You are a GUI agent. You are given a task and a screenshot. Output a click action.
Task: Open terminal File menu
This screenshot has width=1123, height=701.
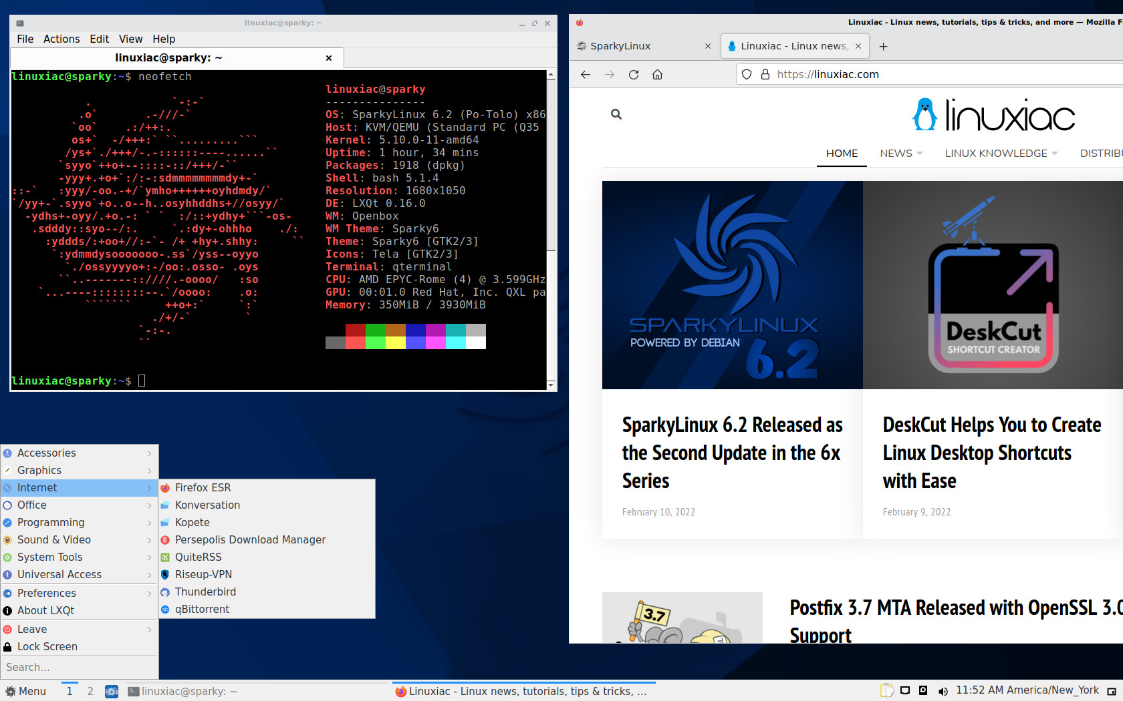click(x=25, y=39)
